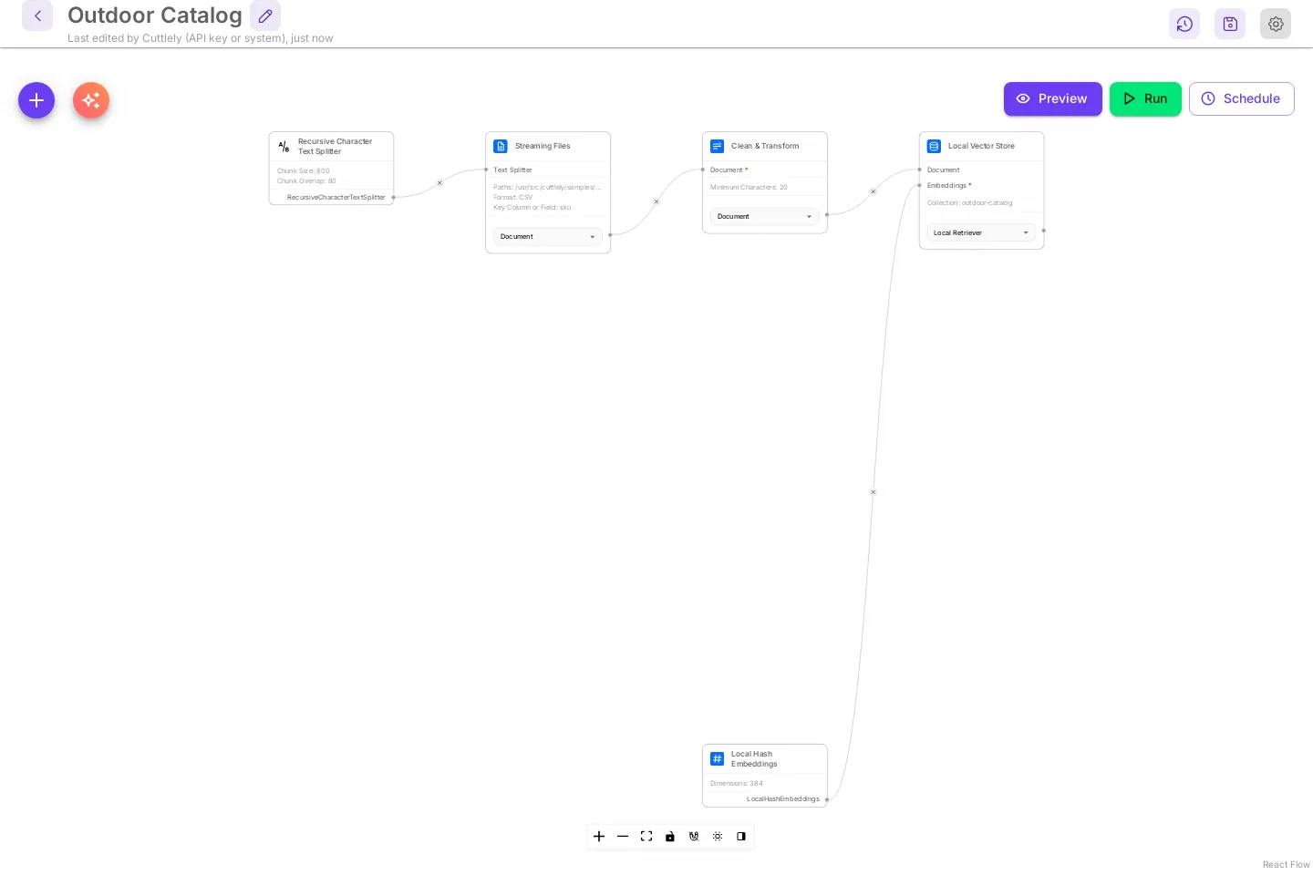The image size is (1313, 875).
Task: Click the 'Chunk Size: 800' text
Action: coord(304,170)
